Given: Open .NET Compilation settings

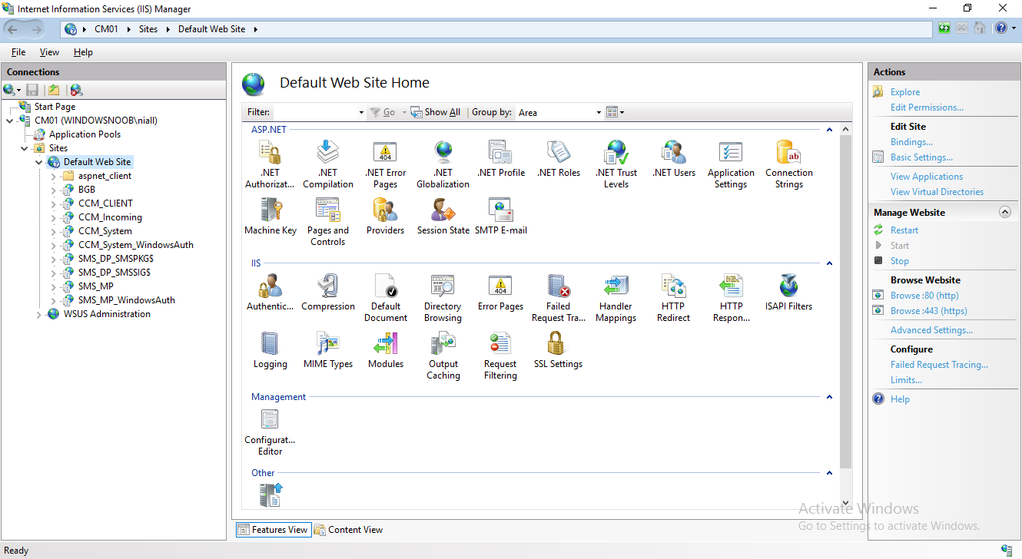Looking at the screenshot, I should pos(328,164).
